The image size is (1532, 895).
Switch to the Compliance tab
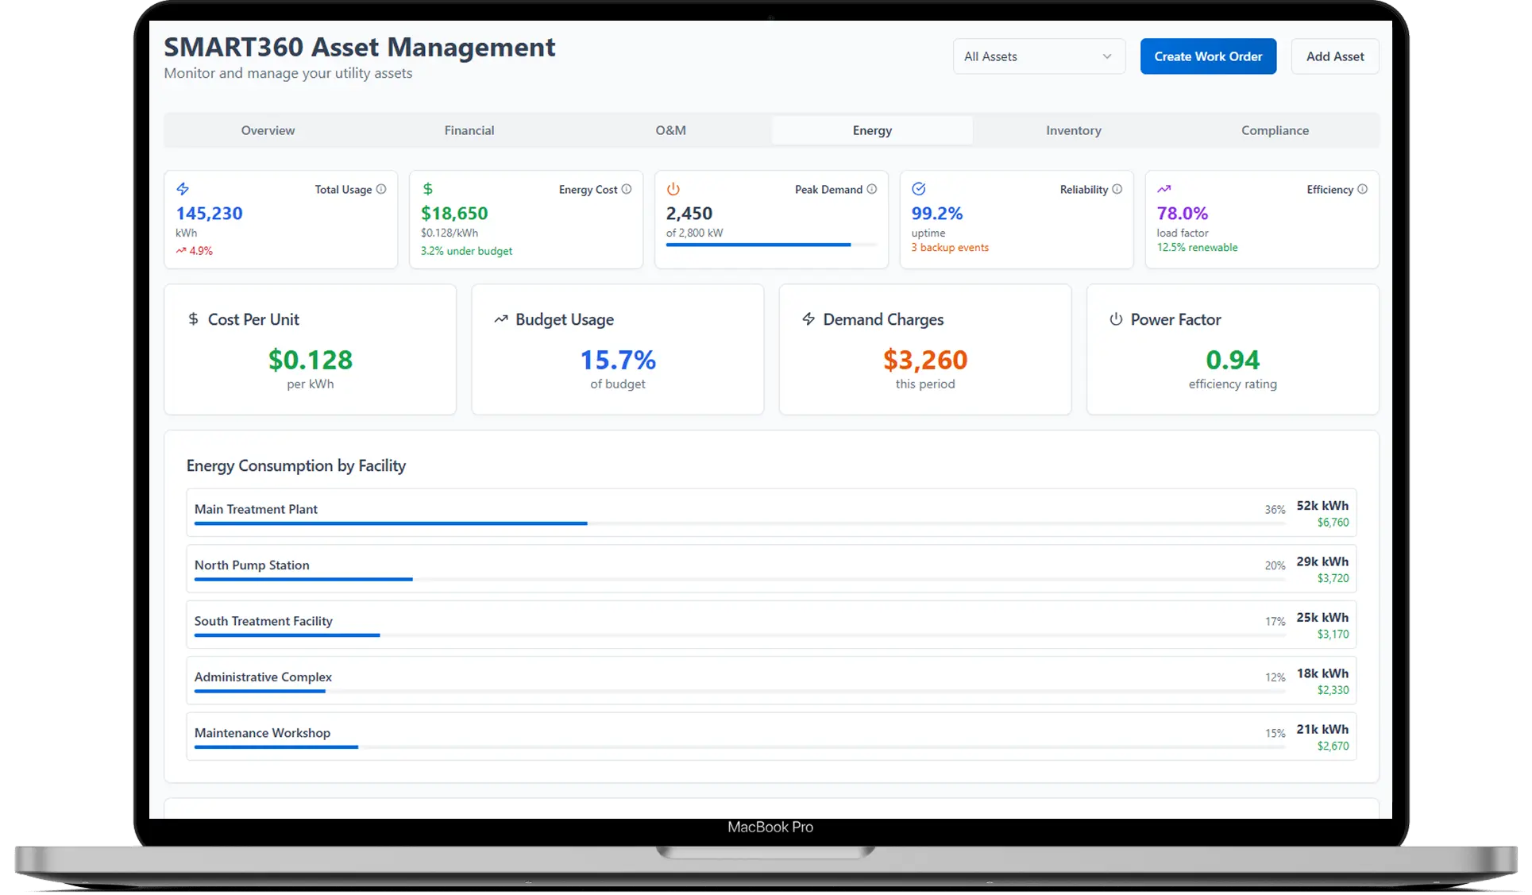1275,129
